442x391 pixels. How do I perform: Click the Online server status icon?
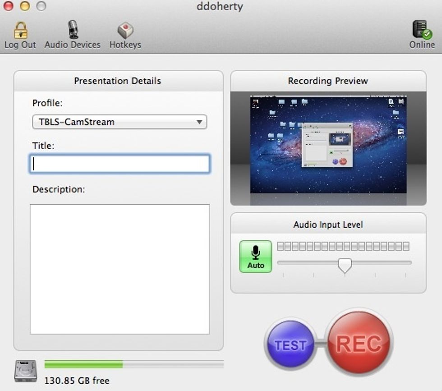(x=422, y=30)
